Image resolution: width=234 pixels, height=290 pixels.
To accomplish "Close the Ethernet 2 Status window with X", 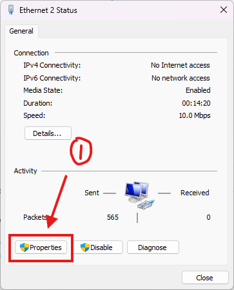I will click(x=224, y=10).
